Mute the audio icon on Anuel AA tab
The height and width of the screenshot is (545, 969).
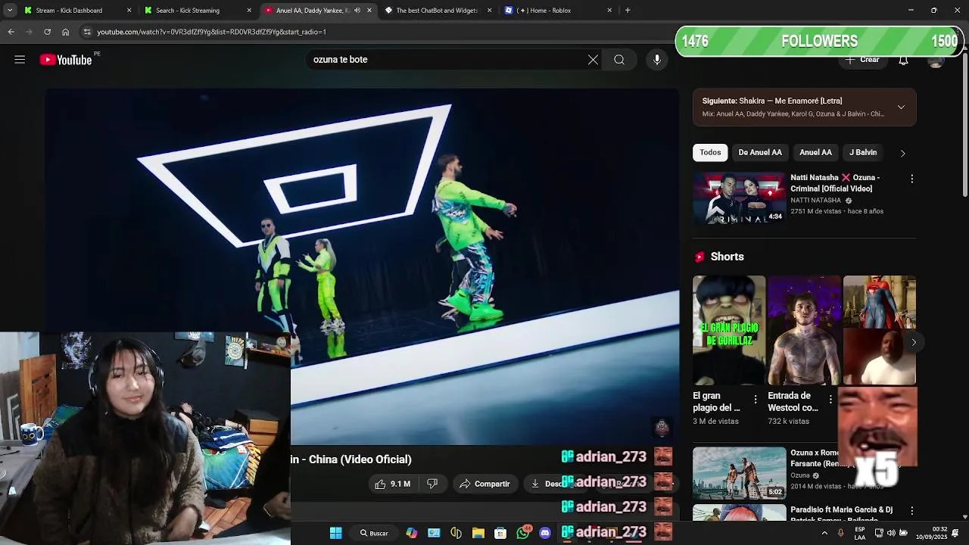pos(357,11)
